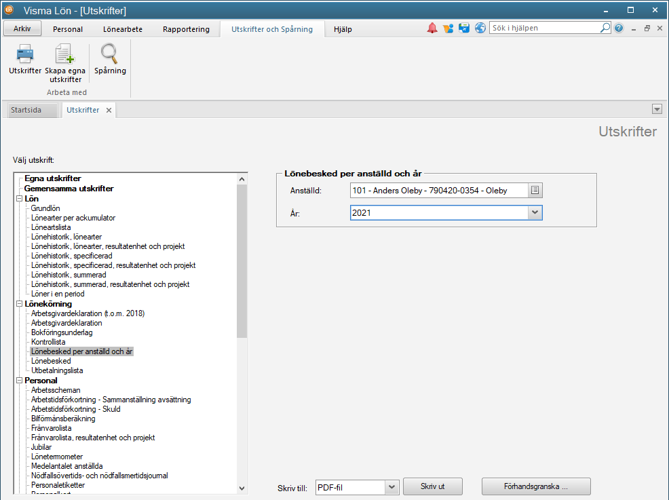The image size is (669, 500).
Task: Open the document tab list dropdown
Action: click(657, 109)
